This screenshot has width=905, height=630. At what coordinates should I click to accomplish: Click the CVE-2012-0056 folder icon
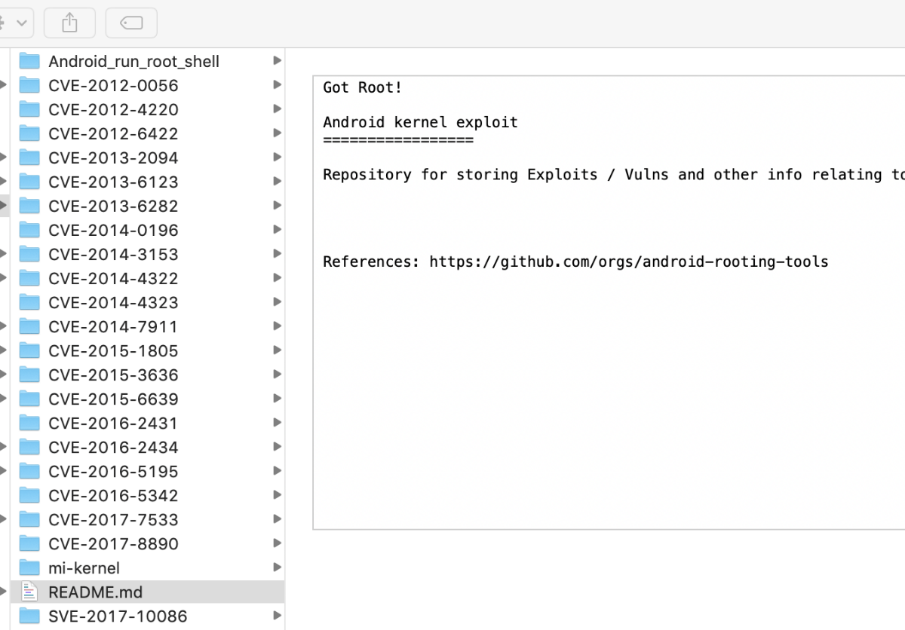(x=29, y=85)
